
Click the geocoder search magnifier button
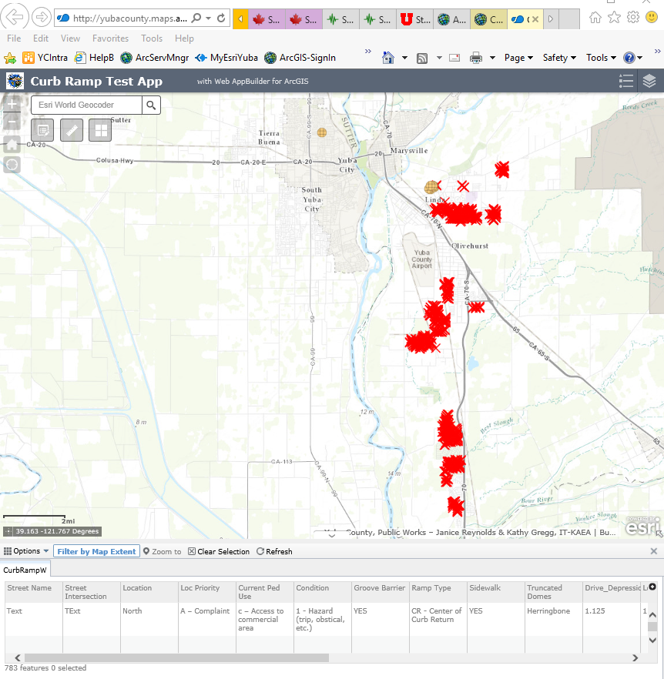151,105
